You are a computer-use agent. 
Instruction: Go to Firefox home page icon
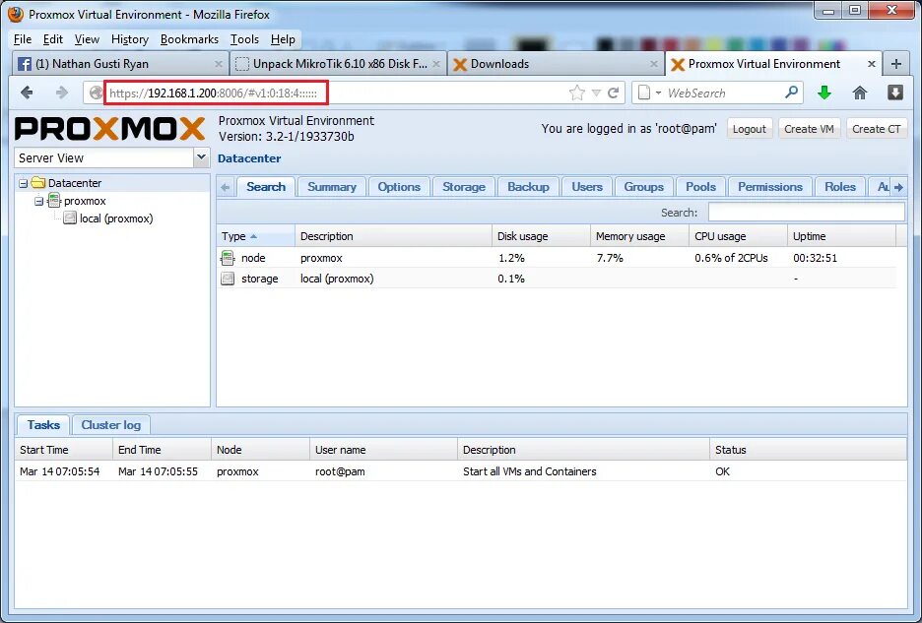pos(860,93)
